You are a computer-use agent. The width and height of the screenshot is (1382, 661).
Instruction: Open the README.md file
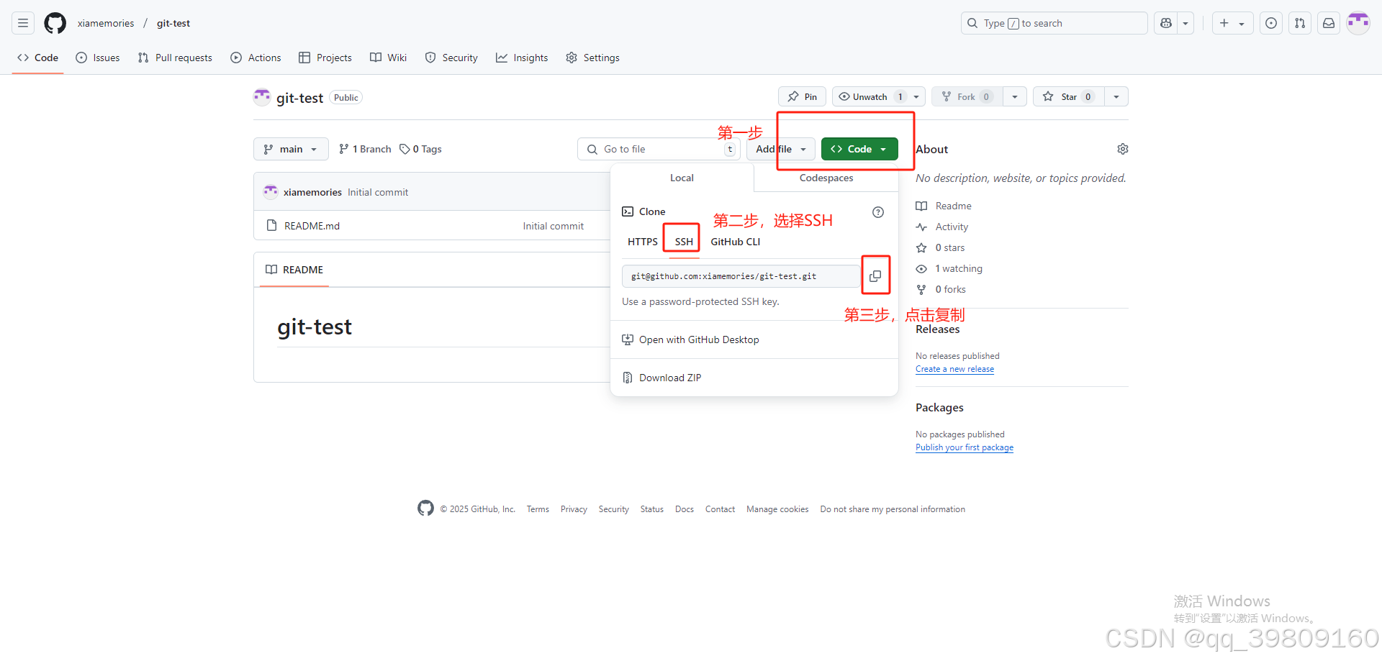click(x=312, y=226)
